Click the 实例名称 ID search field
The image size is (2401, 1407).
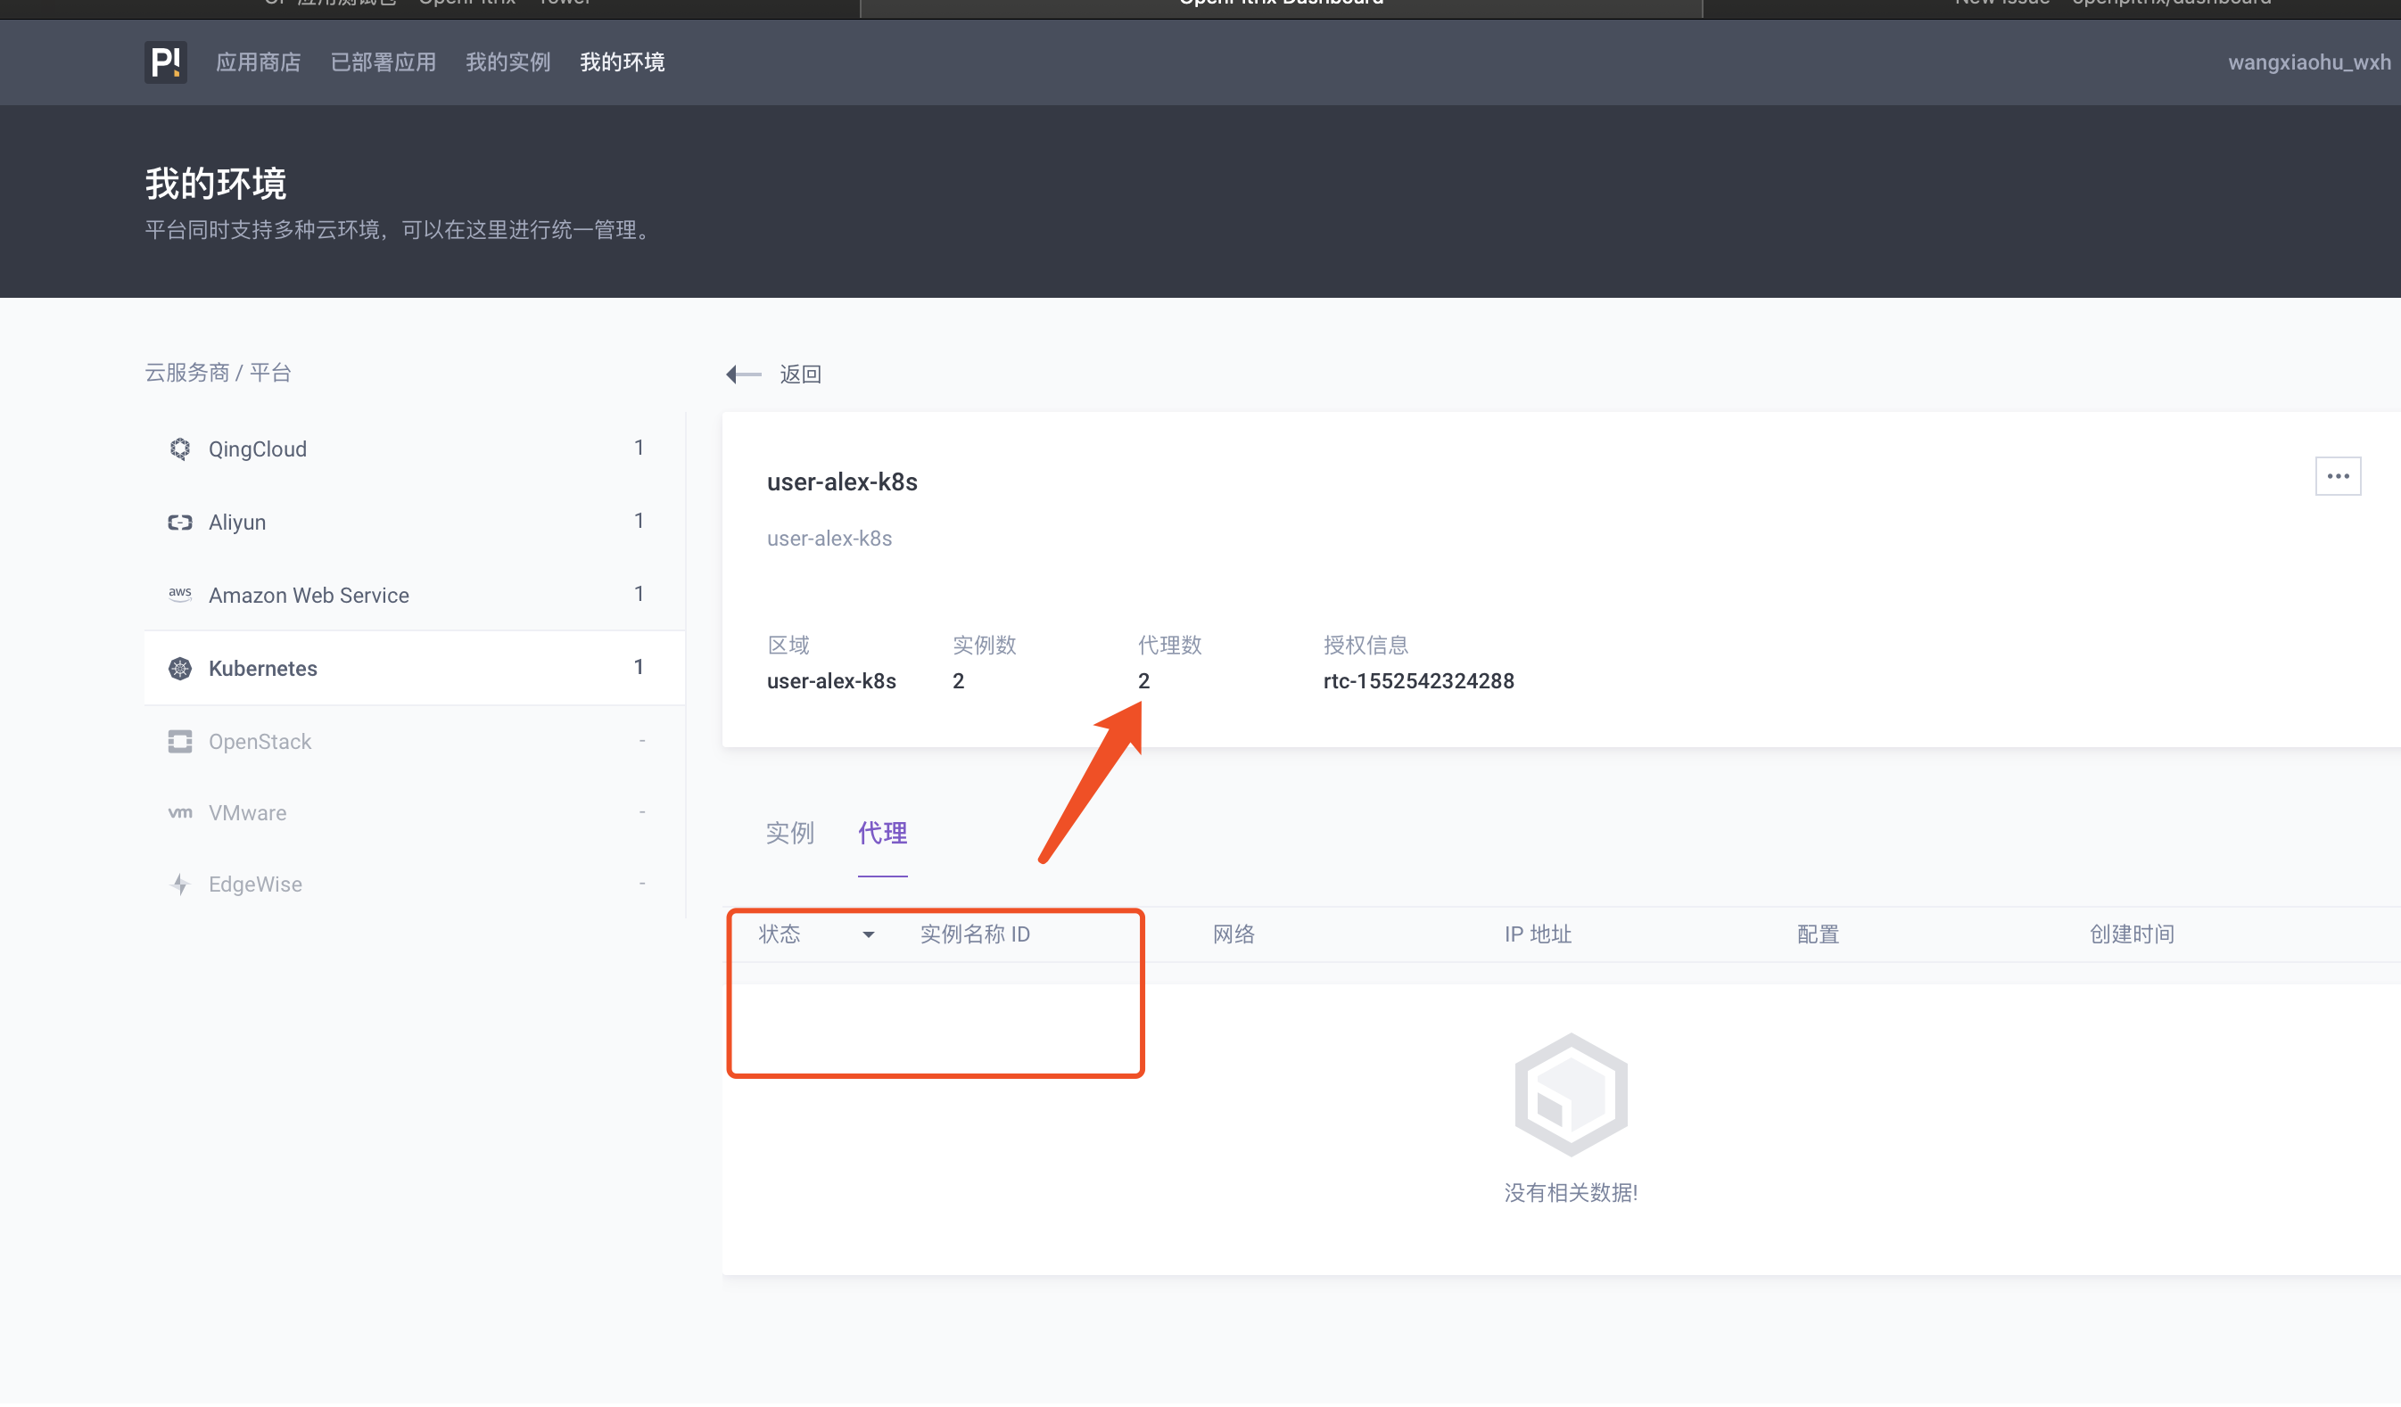[975, 934]
